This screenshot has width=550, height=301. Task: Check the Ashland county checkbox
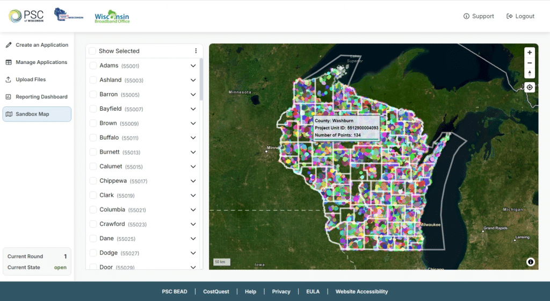[x=93, y=80]
